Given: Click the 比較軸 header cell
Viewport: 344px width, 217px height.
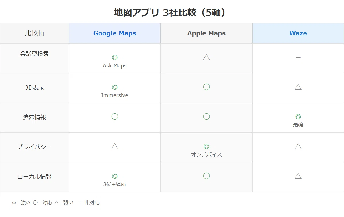Looking at the screenshot, I should click(34, 33).
